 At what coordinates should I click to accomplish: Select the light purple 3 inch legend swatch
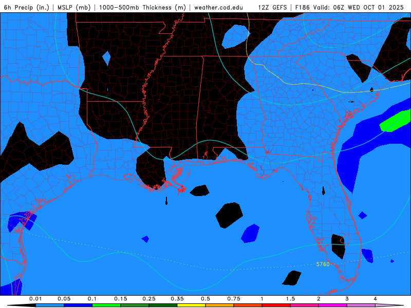(361, 305)
